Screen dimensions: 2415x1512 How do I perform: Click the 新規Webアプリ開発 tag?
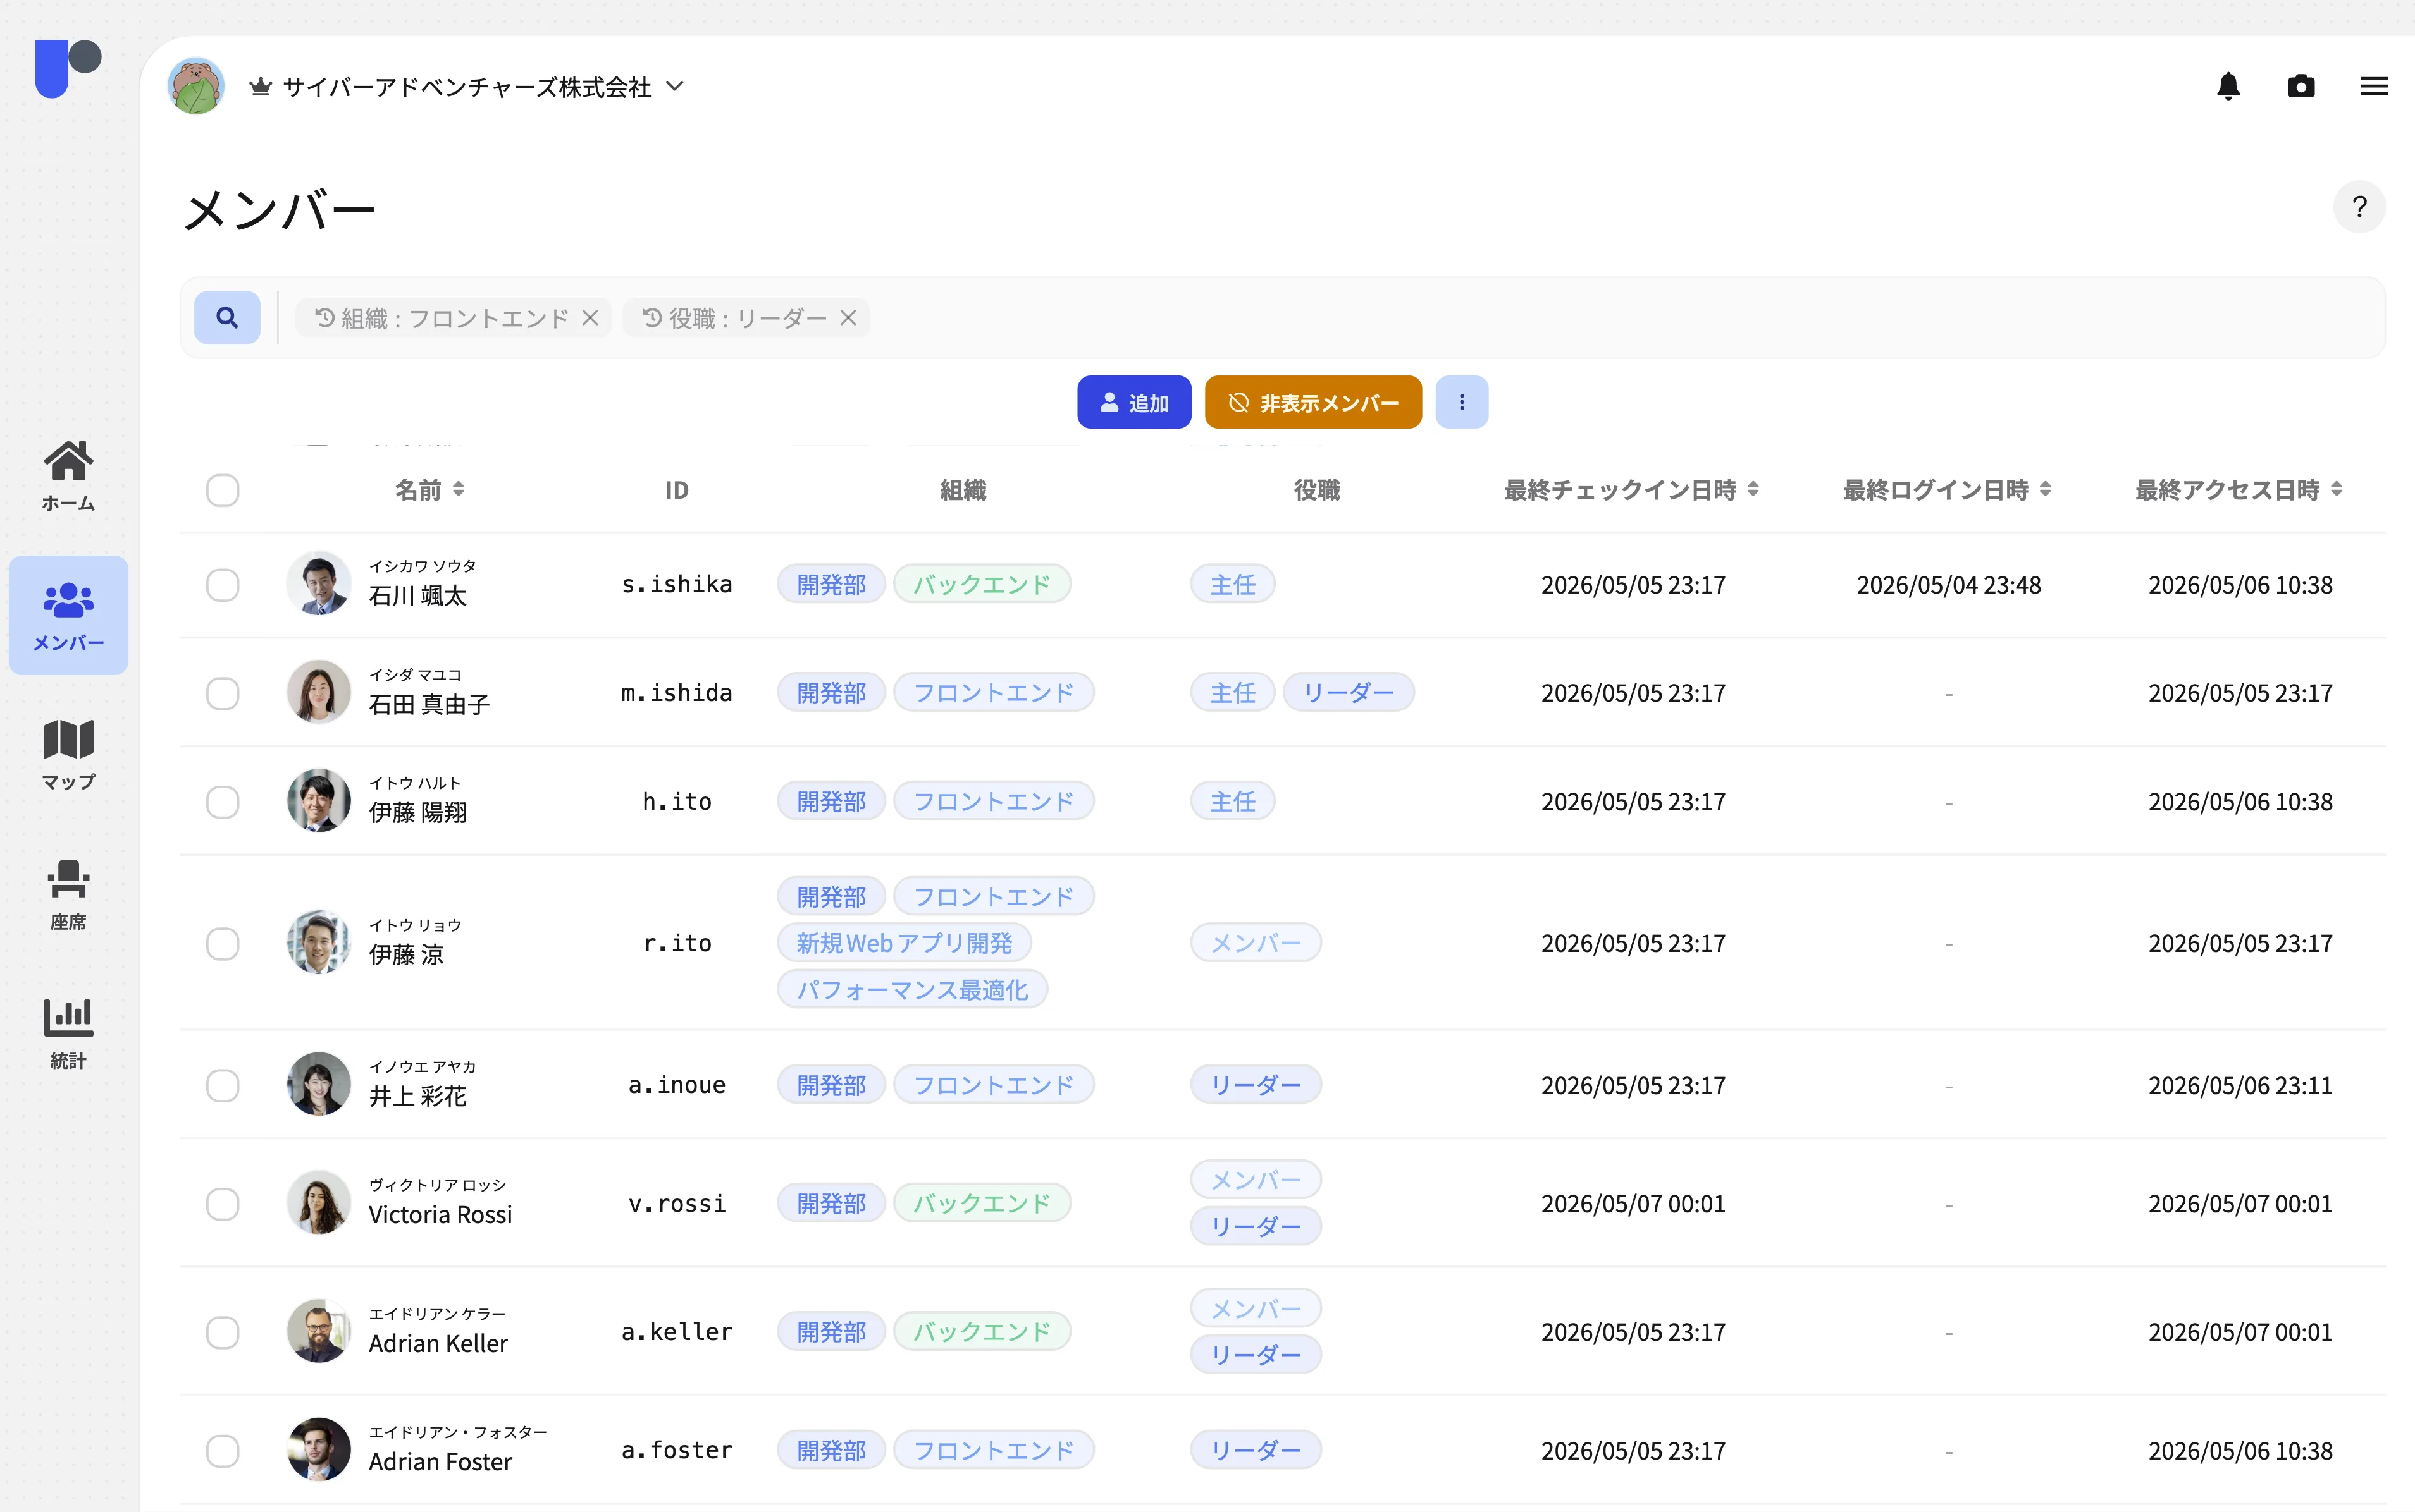pos(905,943)
